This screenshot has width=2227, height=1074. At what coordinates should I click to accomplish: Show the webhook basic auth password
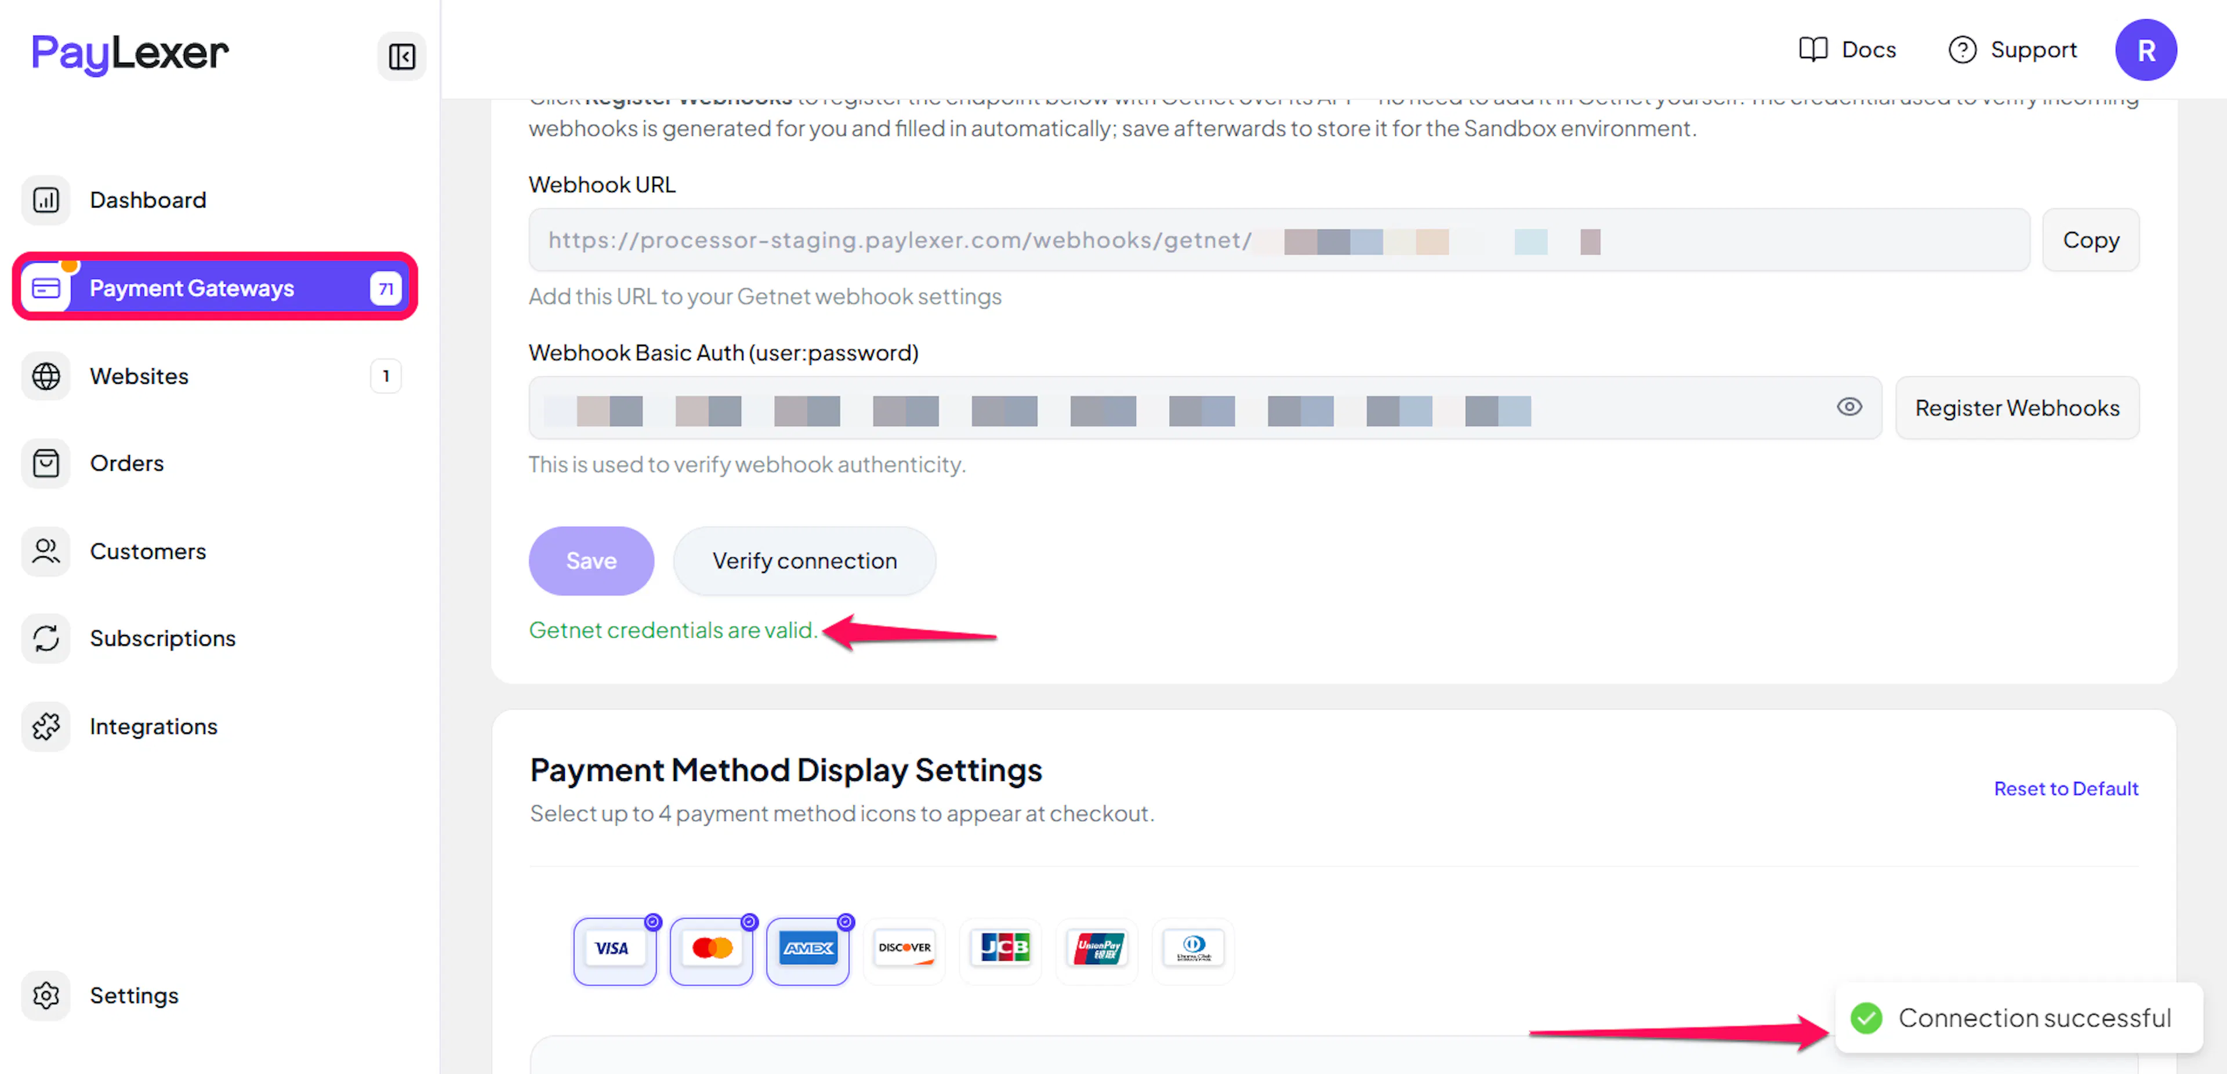pos(1849,407)
